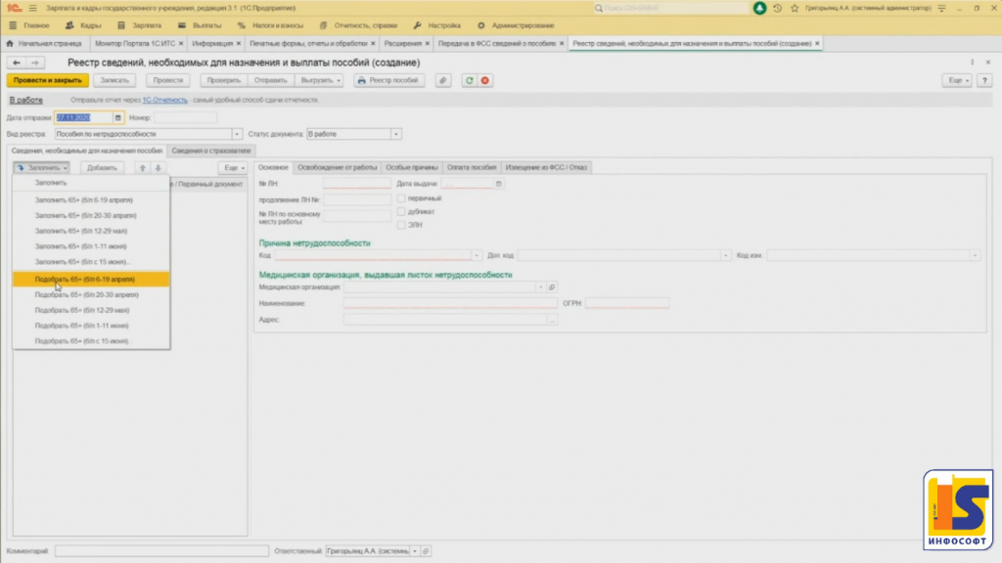Enable the первичный checkbox
This screenshot has height=563, width=1002.
click(401, 198)
